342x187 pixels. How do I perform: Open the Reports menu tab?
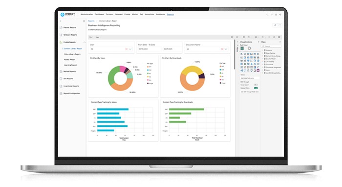click(171, 14)
